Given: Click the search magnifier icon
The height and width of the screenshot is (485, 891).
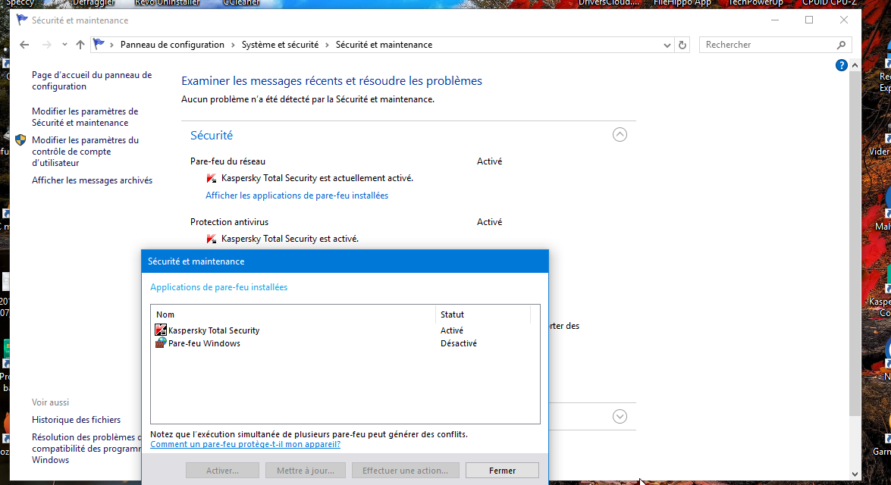Looking at the screenshot, I should click(x=842, y=45).
